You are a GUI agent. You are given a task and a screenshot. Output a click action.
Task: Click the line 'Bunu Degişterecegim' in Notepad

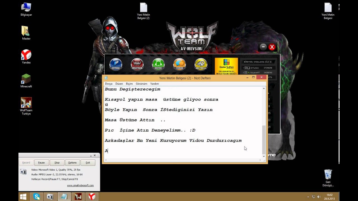[x=133, y=89]
